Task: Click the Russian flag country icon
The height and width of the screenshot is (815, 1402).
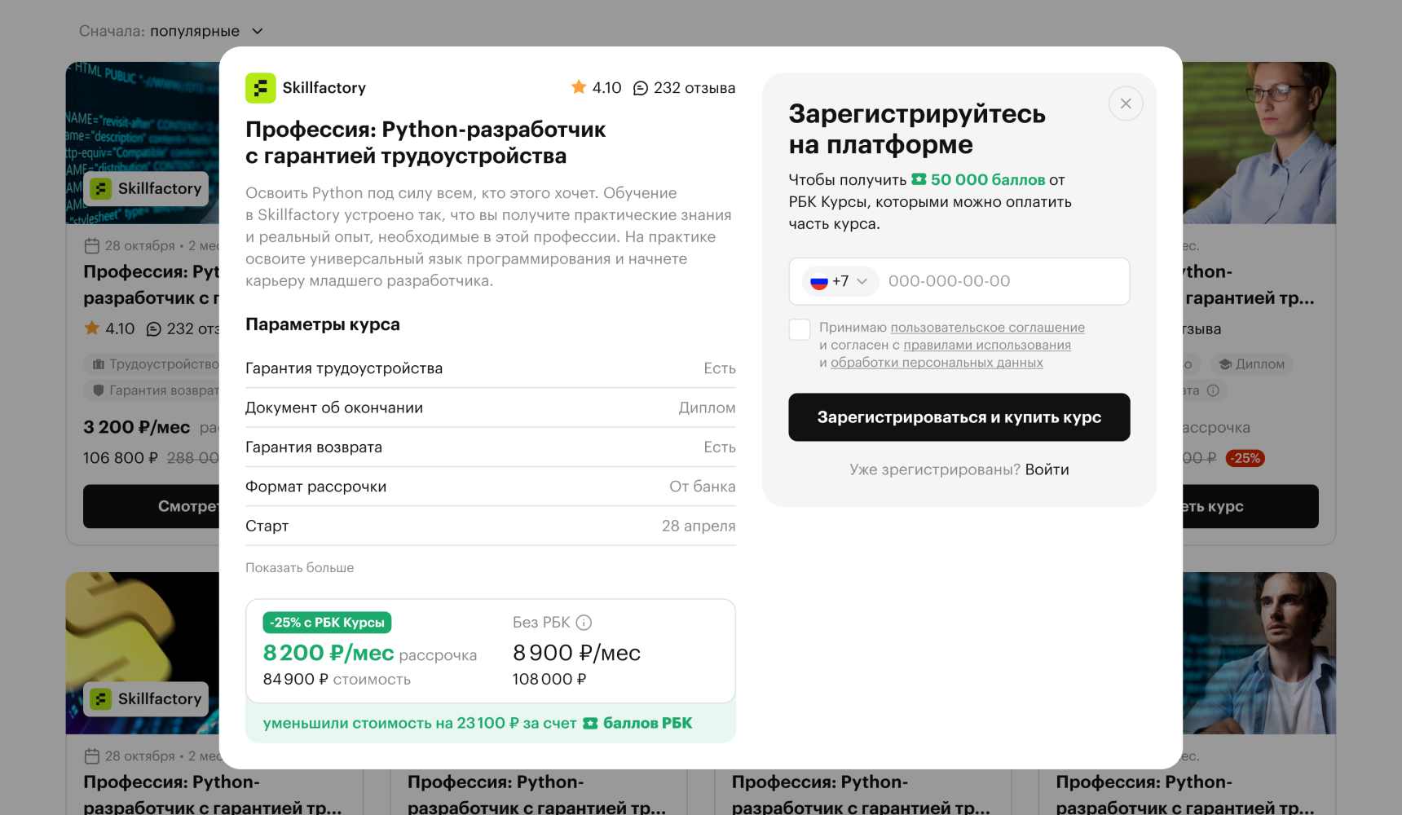Action: 819,281
